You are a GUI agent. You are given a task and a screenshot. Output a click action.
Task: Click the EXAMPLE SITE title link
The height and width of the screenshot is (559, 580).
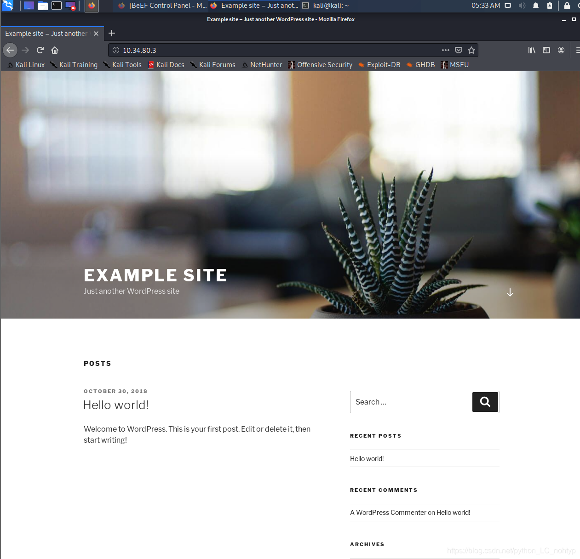(155, 275)
